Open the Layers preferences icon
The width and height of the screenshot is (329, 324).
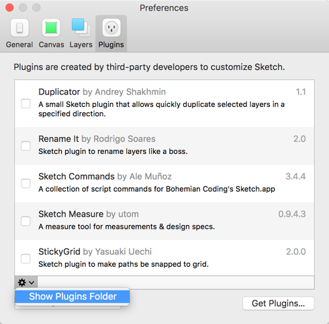81,28
